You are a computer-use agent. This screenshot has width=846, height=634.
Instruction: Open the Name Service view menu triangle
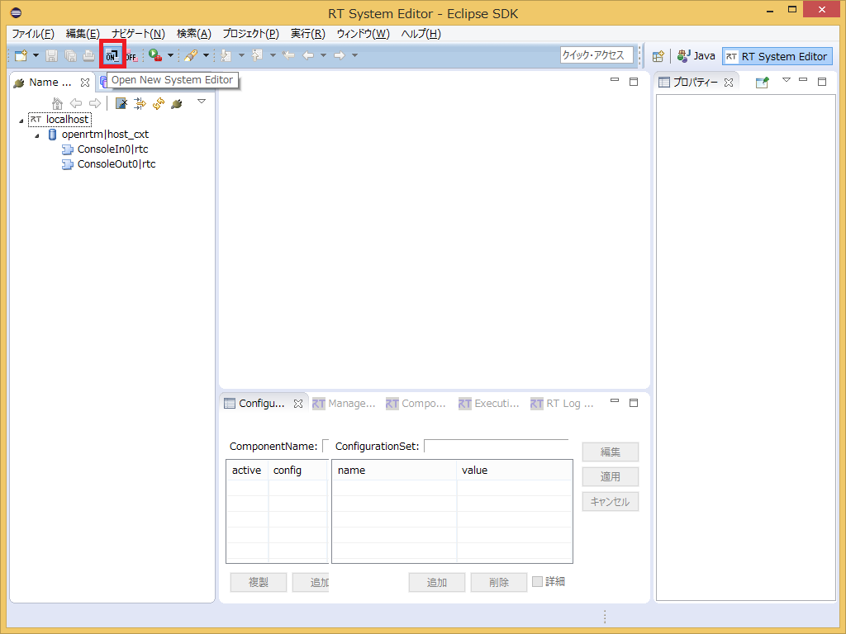202,102
